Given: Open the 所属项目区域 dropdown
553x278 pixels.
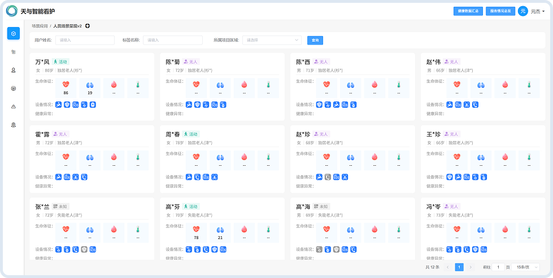Looking at the screenshot, I should pyautogui.click(x=272, y=40).
